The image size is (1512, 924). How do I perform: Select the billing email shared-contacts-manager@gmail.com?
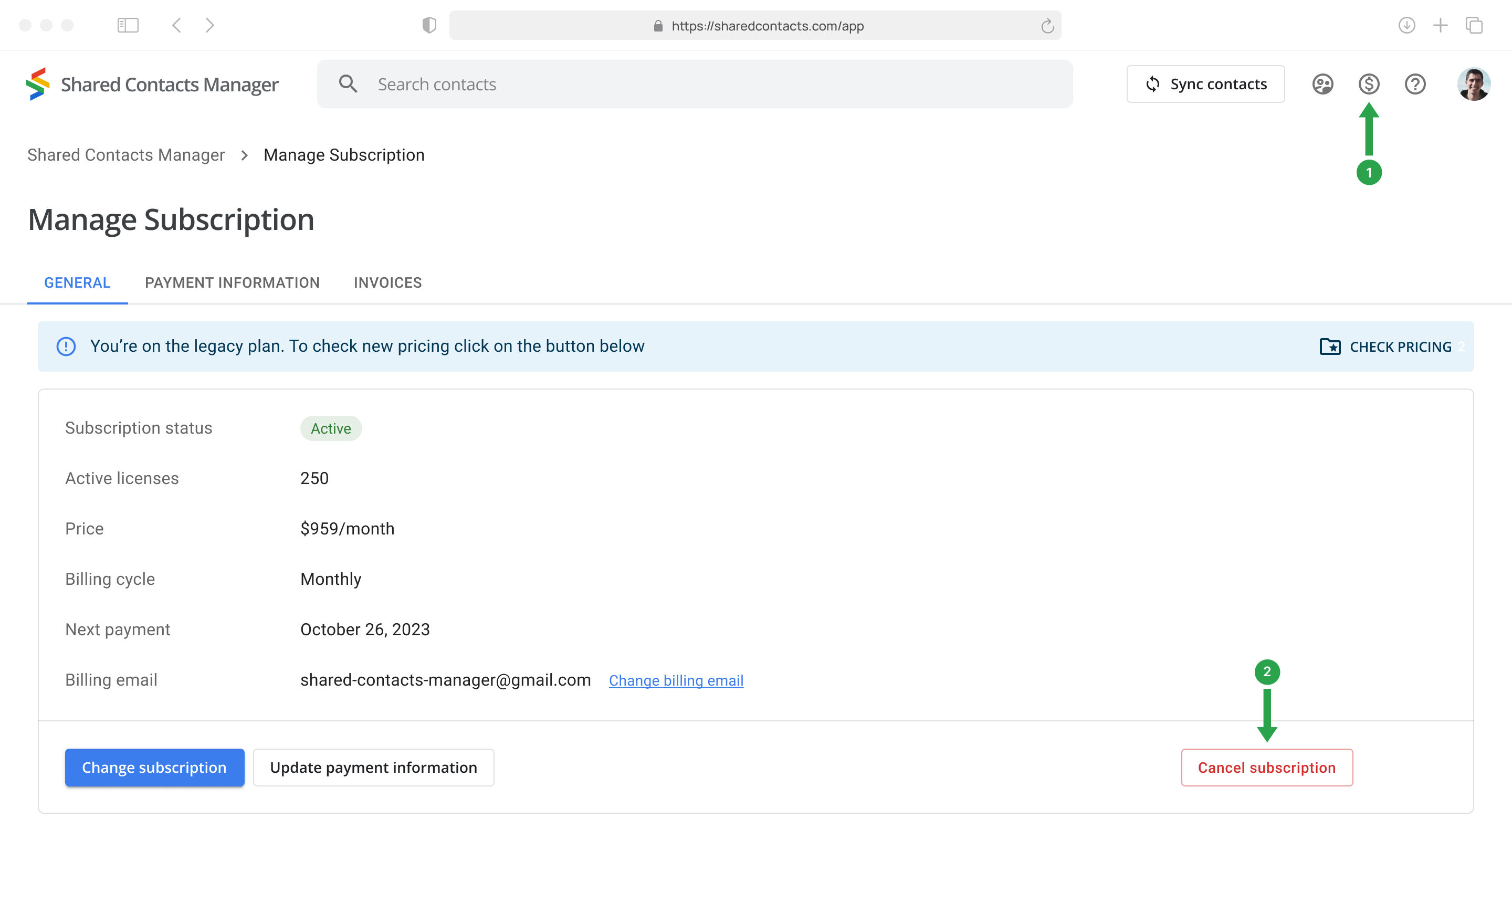tap(446, 680)
